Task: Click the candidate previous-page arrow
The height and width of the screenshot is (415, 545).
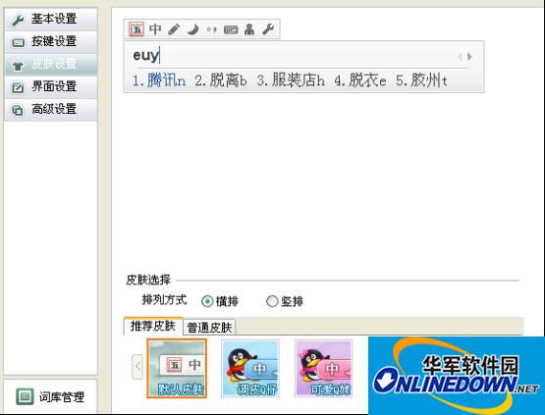Action: click(x=460, y=57)
